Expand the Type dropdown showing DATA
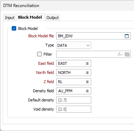This screenshot has width=134, height=131. click(74, 45)
